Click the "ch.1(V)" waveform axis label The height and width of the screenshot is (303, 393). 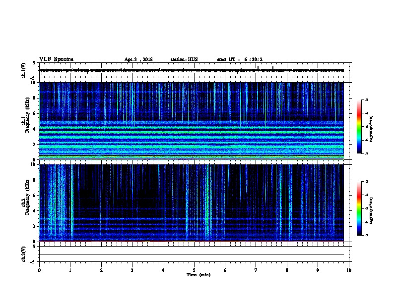[x=23, y=70]
